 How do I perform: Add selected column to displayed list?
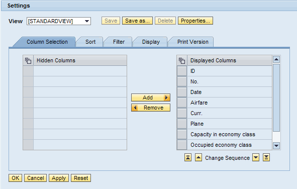pyautogui.click(x=151, y=98)
